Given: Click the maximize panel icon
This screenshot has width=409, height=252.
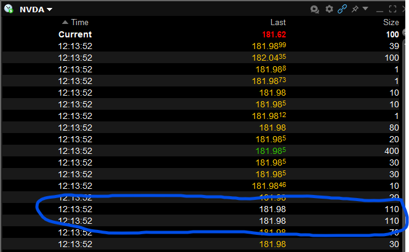Looking at the screenshot, I should tap(391, 9).
